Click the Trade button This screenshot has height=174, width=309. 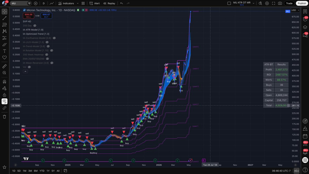click(289, 3)
